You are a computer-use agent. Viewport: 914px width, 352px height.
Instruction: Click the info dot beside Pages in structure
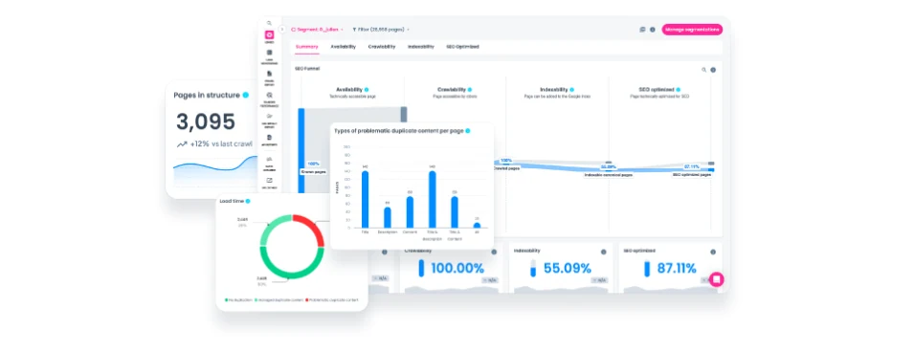tap(245, 95)
